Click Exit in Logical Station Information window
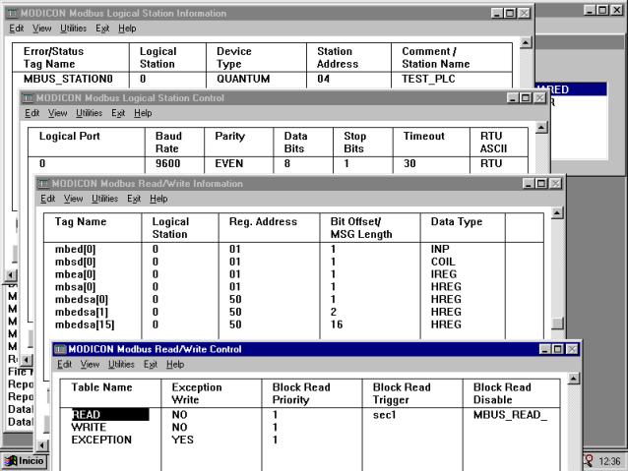Screen dimensions: 628x471 [102, 29]
